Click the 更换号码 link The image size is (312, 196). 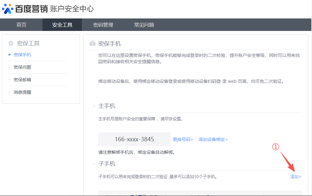point(183,139)
